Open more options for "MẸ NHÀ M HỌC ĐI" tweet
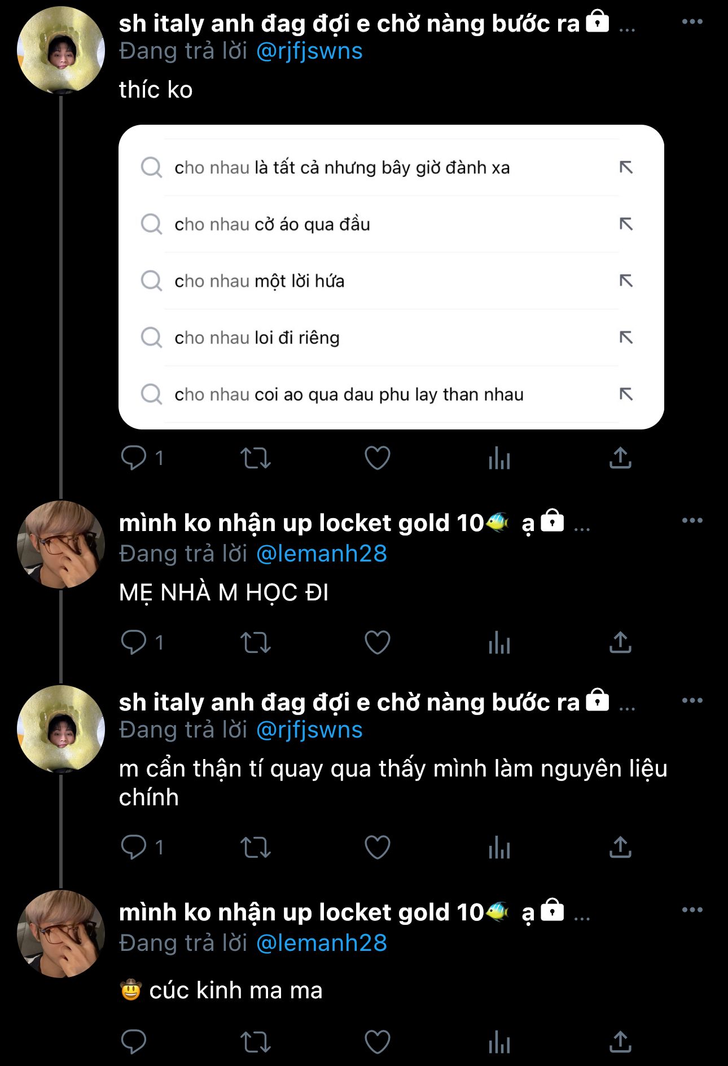The height and width of the screenshot is (1066, 728). (x=692, y=520)
